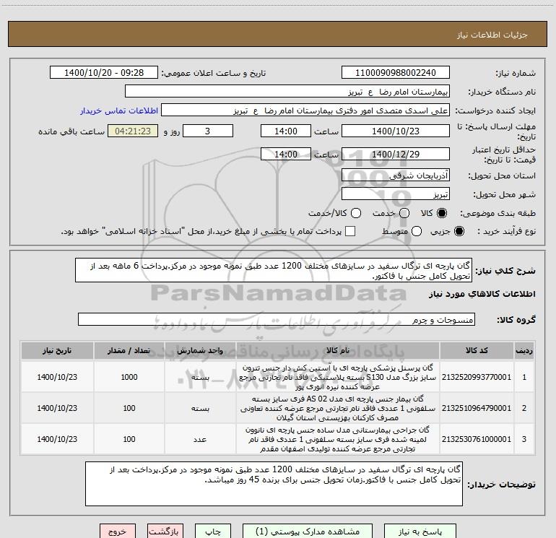
Task: Click the announcement date field 1400/10/20 - 09:28
Action: [104, 72]
